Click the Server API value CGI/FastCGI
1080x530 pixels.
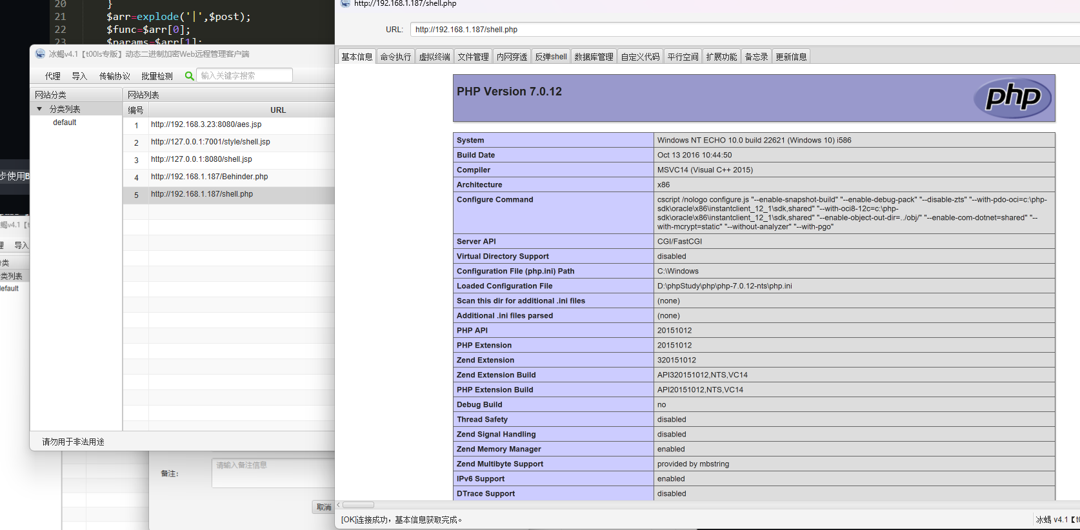pos(679,242)
